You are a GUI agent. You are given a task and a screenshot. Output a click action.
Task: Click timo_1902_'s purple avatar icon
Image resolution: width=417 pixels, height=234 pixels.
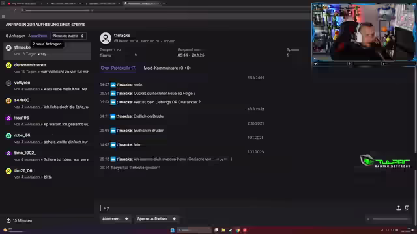click(8, 153)
